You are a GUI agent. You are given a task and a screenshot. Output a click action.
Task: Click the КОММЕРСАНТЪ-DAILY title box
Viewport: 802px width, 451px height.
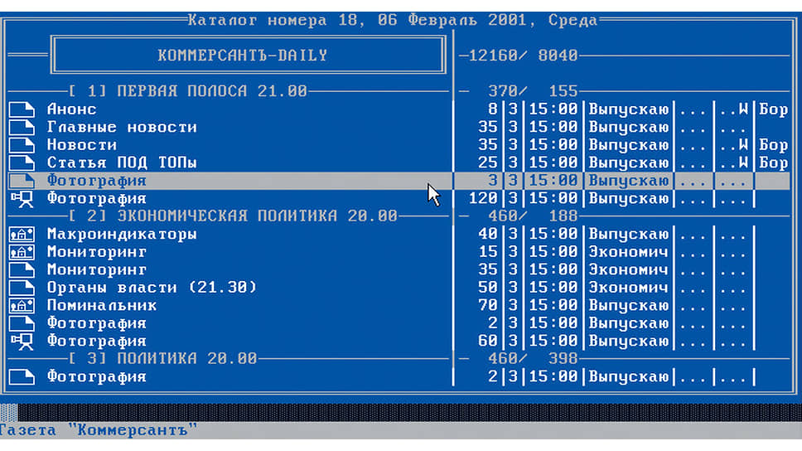[x=248, y=56]
